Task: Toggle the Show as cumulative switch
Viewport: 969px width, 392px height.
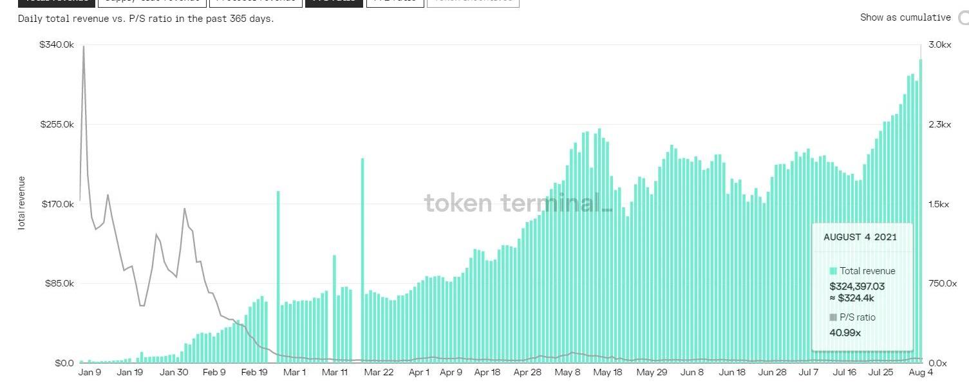Action: 963,18
